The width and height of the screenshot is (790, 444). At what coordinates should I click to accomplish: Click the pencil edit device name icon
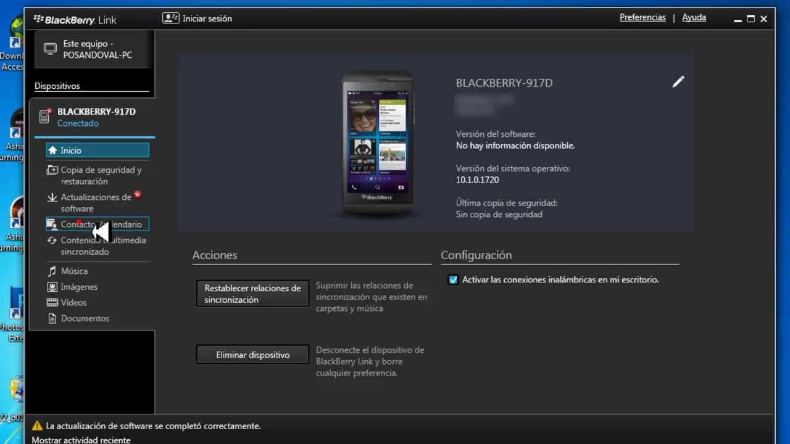(678, 81)
